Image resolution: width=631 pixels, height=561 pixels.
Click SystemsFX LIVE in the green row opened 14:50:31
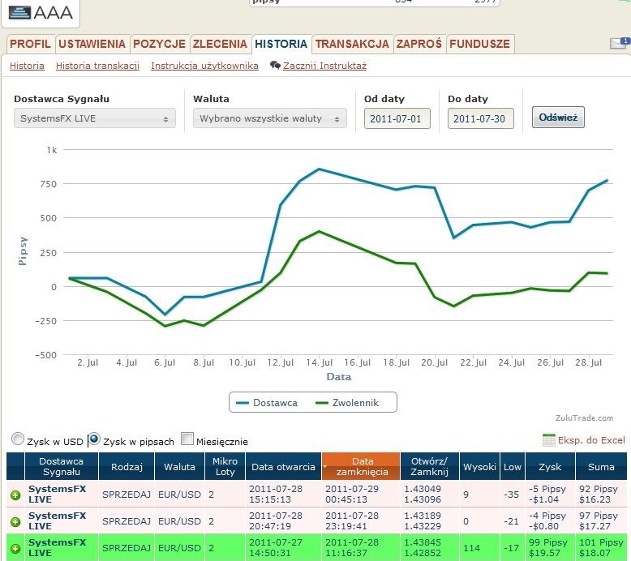(x=57, y=547)
